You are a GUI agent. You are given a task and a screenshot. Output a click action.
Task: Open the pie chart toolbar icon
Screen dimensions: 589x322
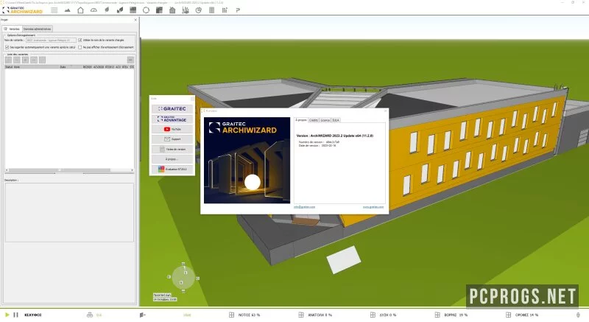(x=199, y=10)
